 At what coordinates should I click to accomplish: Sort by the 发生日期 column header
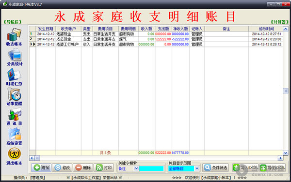(x=46, y=29)
